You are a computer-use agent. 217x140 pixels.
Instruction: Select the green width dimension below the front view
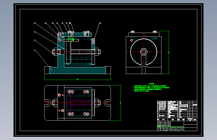[x=78, y=79]
